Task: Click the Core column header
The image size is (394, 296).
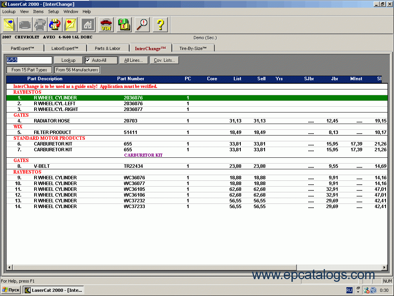Action: [212, 79]
